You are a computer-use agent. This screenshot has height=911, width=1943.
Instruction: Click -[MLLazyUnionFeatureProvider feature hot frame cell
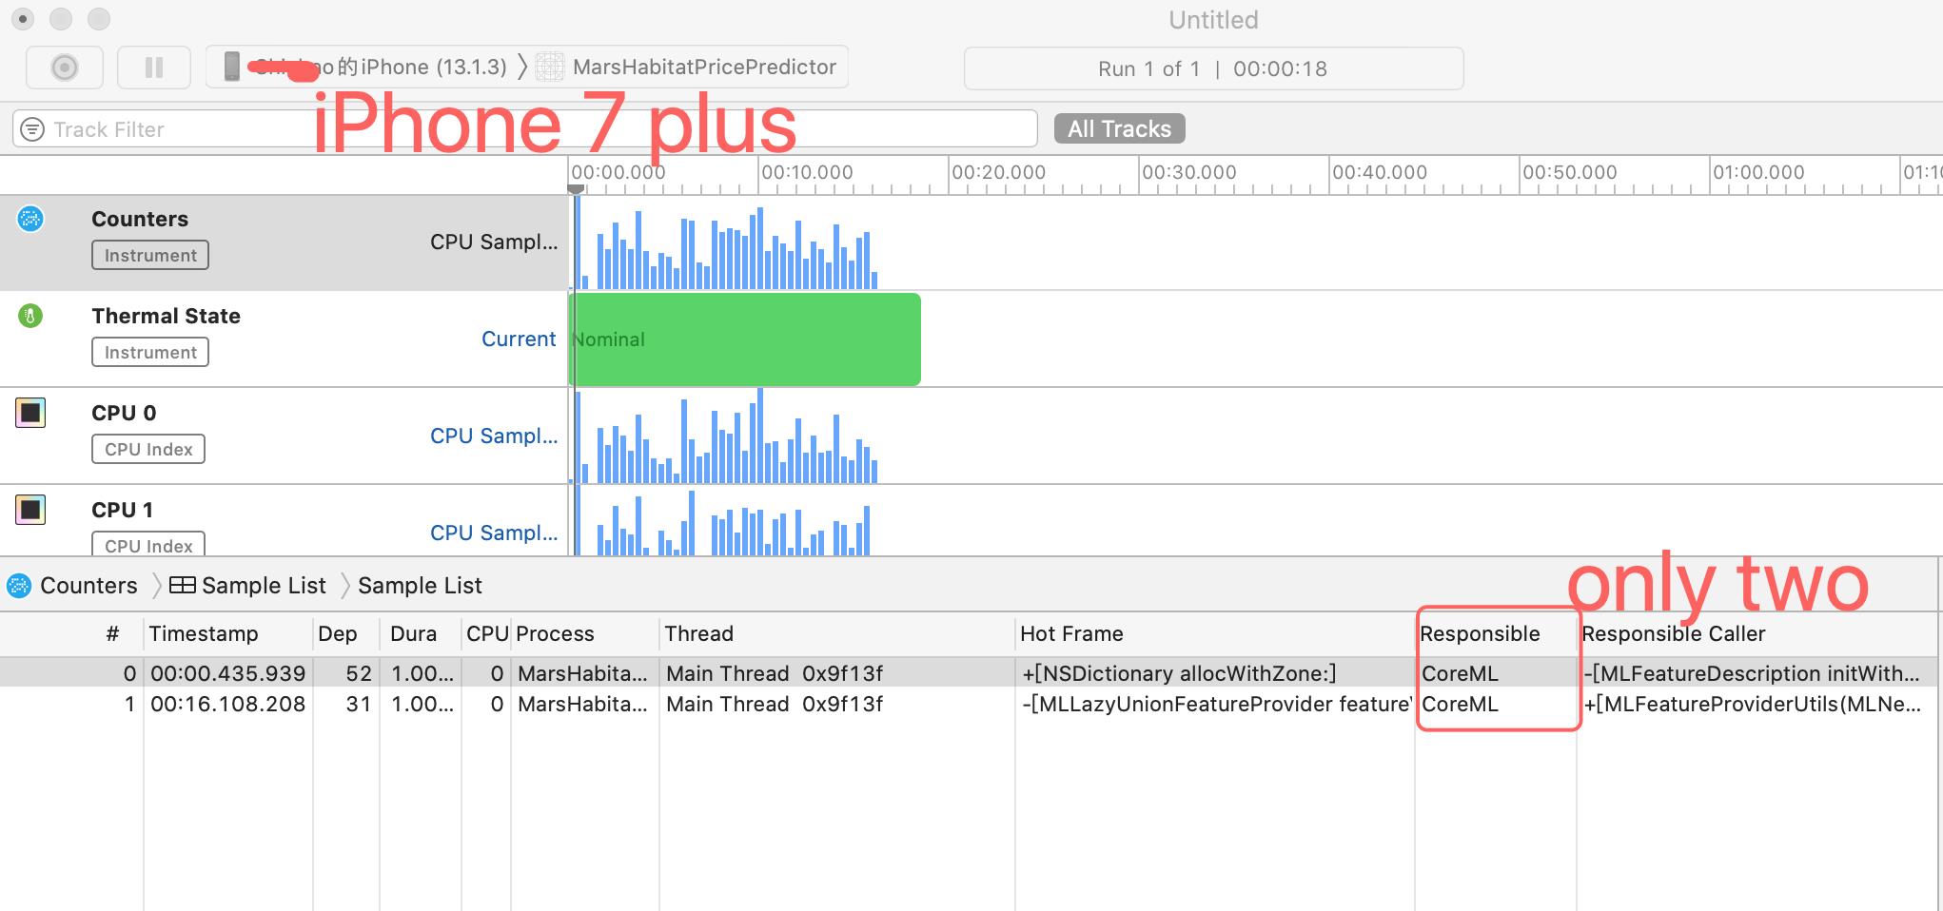coord(1216,704)
